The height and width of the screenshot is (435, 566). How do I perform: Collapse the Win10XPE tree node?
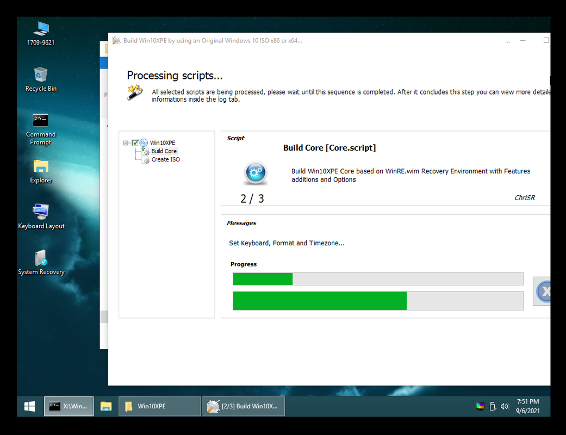coord(126,143)
